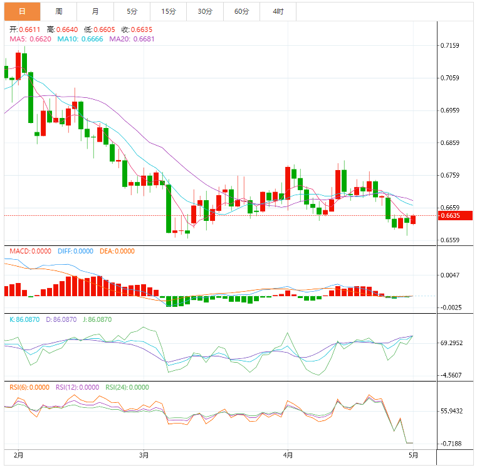Click the 0.6759 price axis label
Viewport: 477px width, 470px height.
450,176
